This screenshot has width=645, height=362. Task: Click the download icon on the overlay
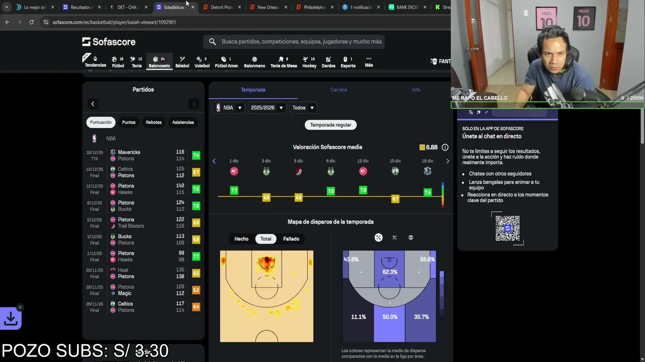(11, 319)
